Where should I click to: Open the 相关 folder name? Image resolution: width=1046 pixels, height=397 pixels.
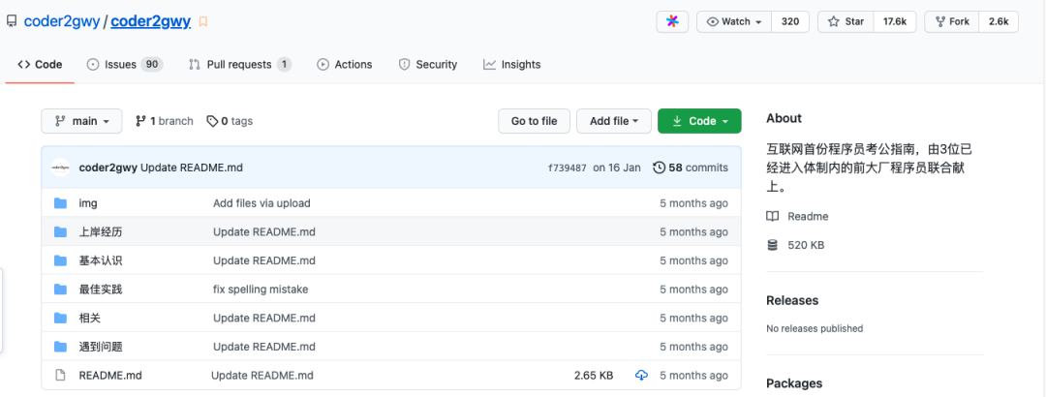point(89,318)
